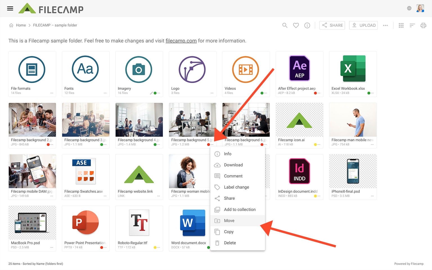
Task: Open Power Point Presentation file icon
Action: pos(85,222)
